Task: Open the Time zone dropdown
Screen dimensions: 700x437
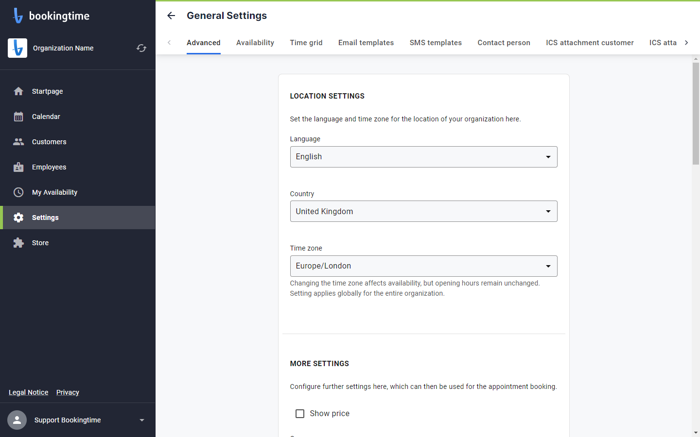Action: 423,266
